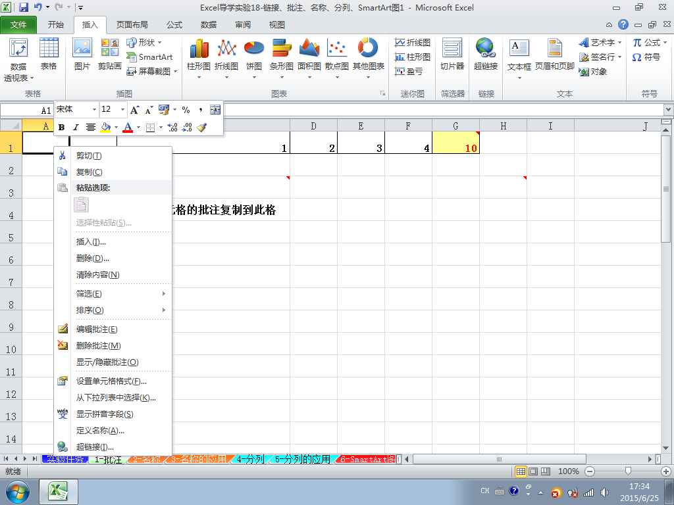The width and height of the screenshot is (674, 505).
Task: Open Windows Start menu
Action: tap(18, 492)
